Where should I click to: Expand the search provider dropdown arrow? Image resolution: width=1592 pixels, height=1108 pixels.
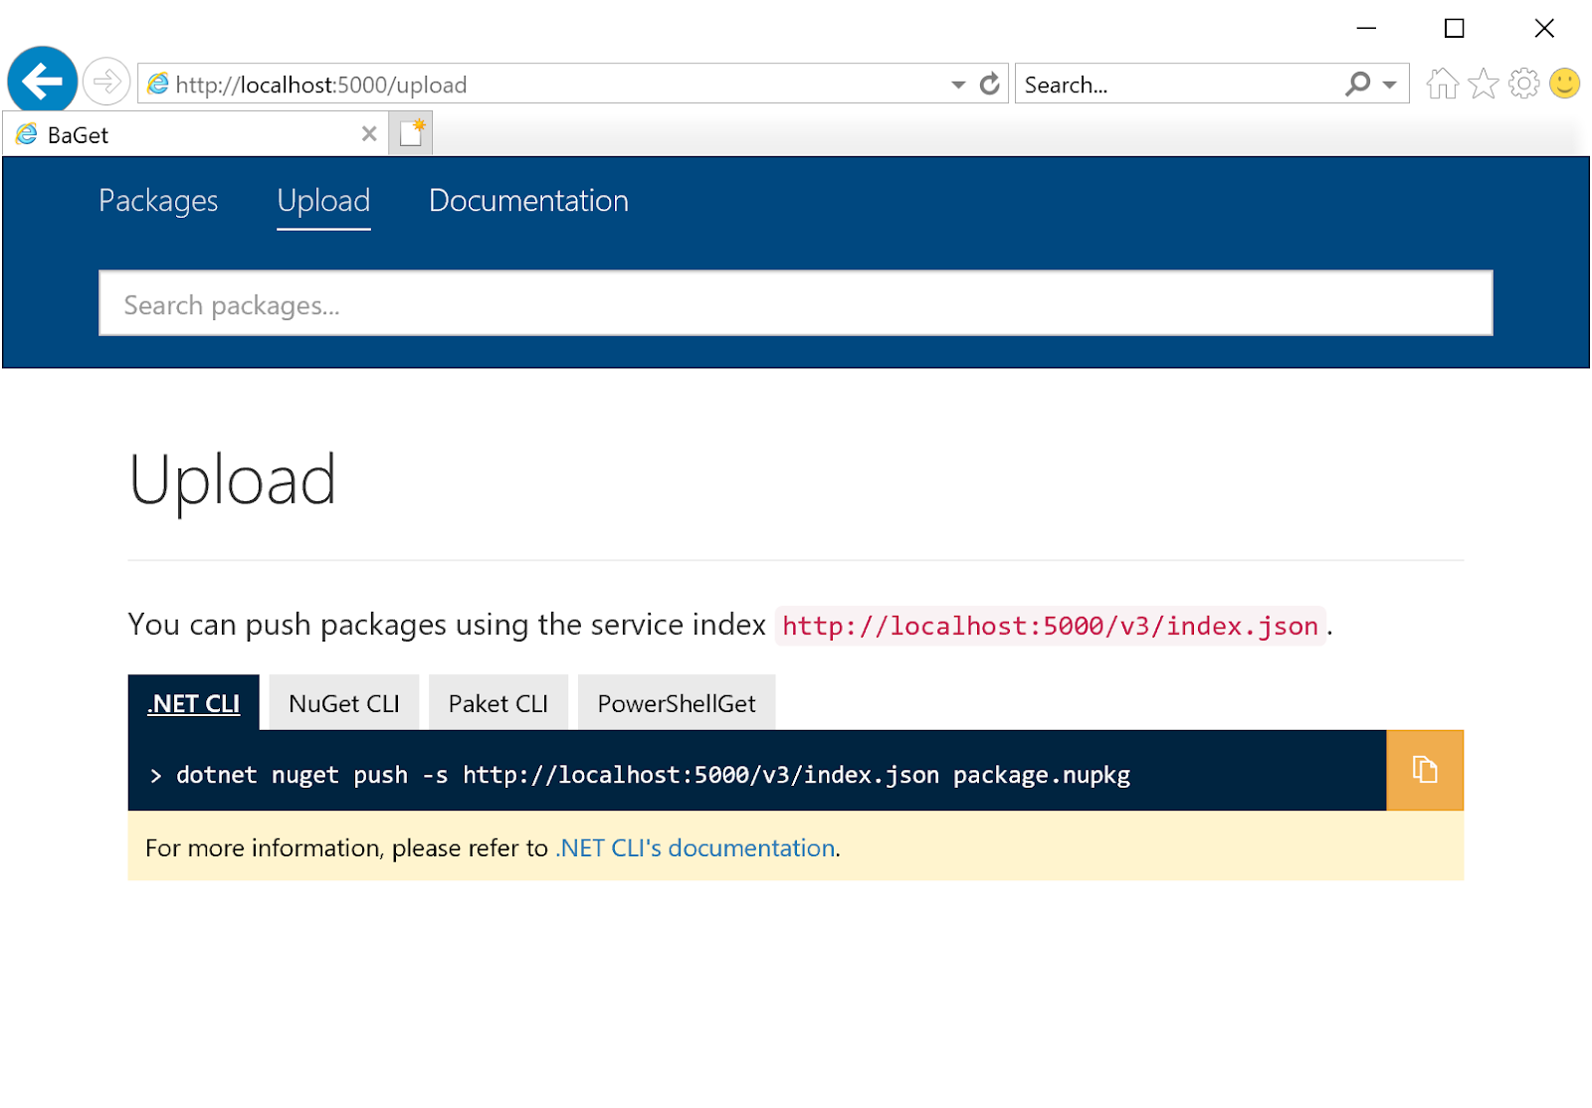click(1390, 85)
